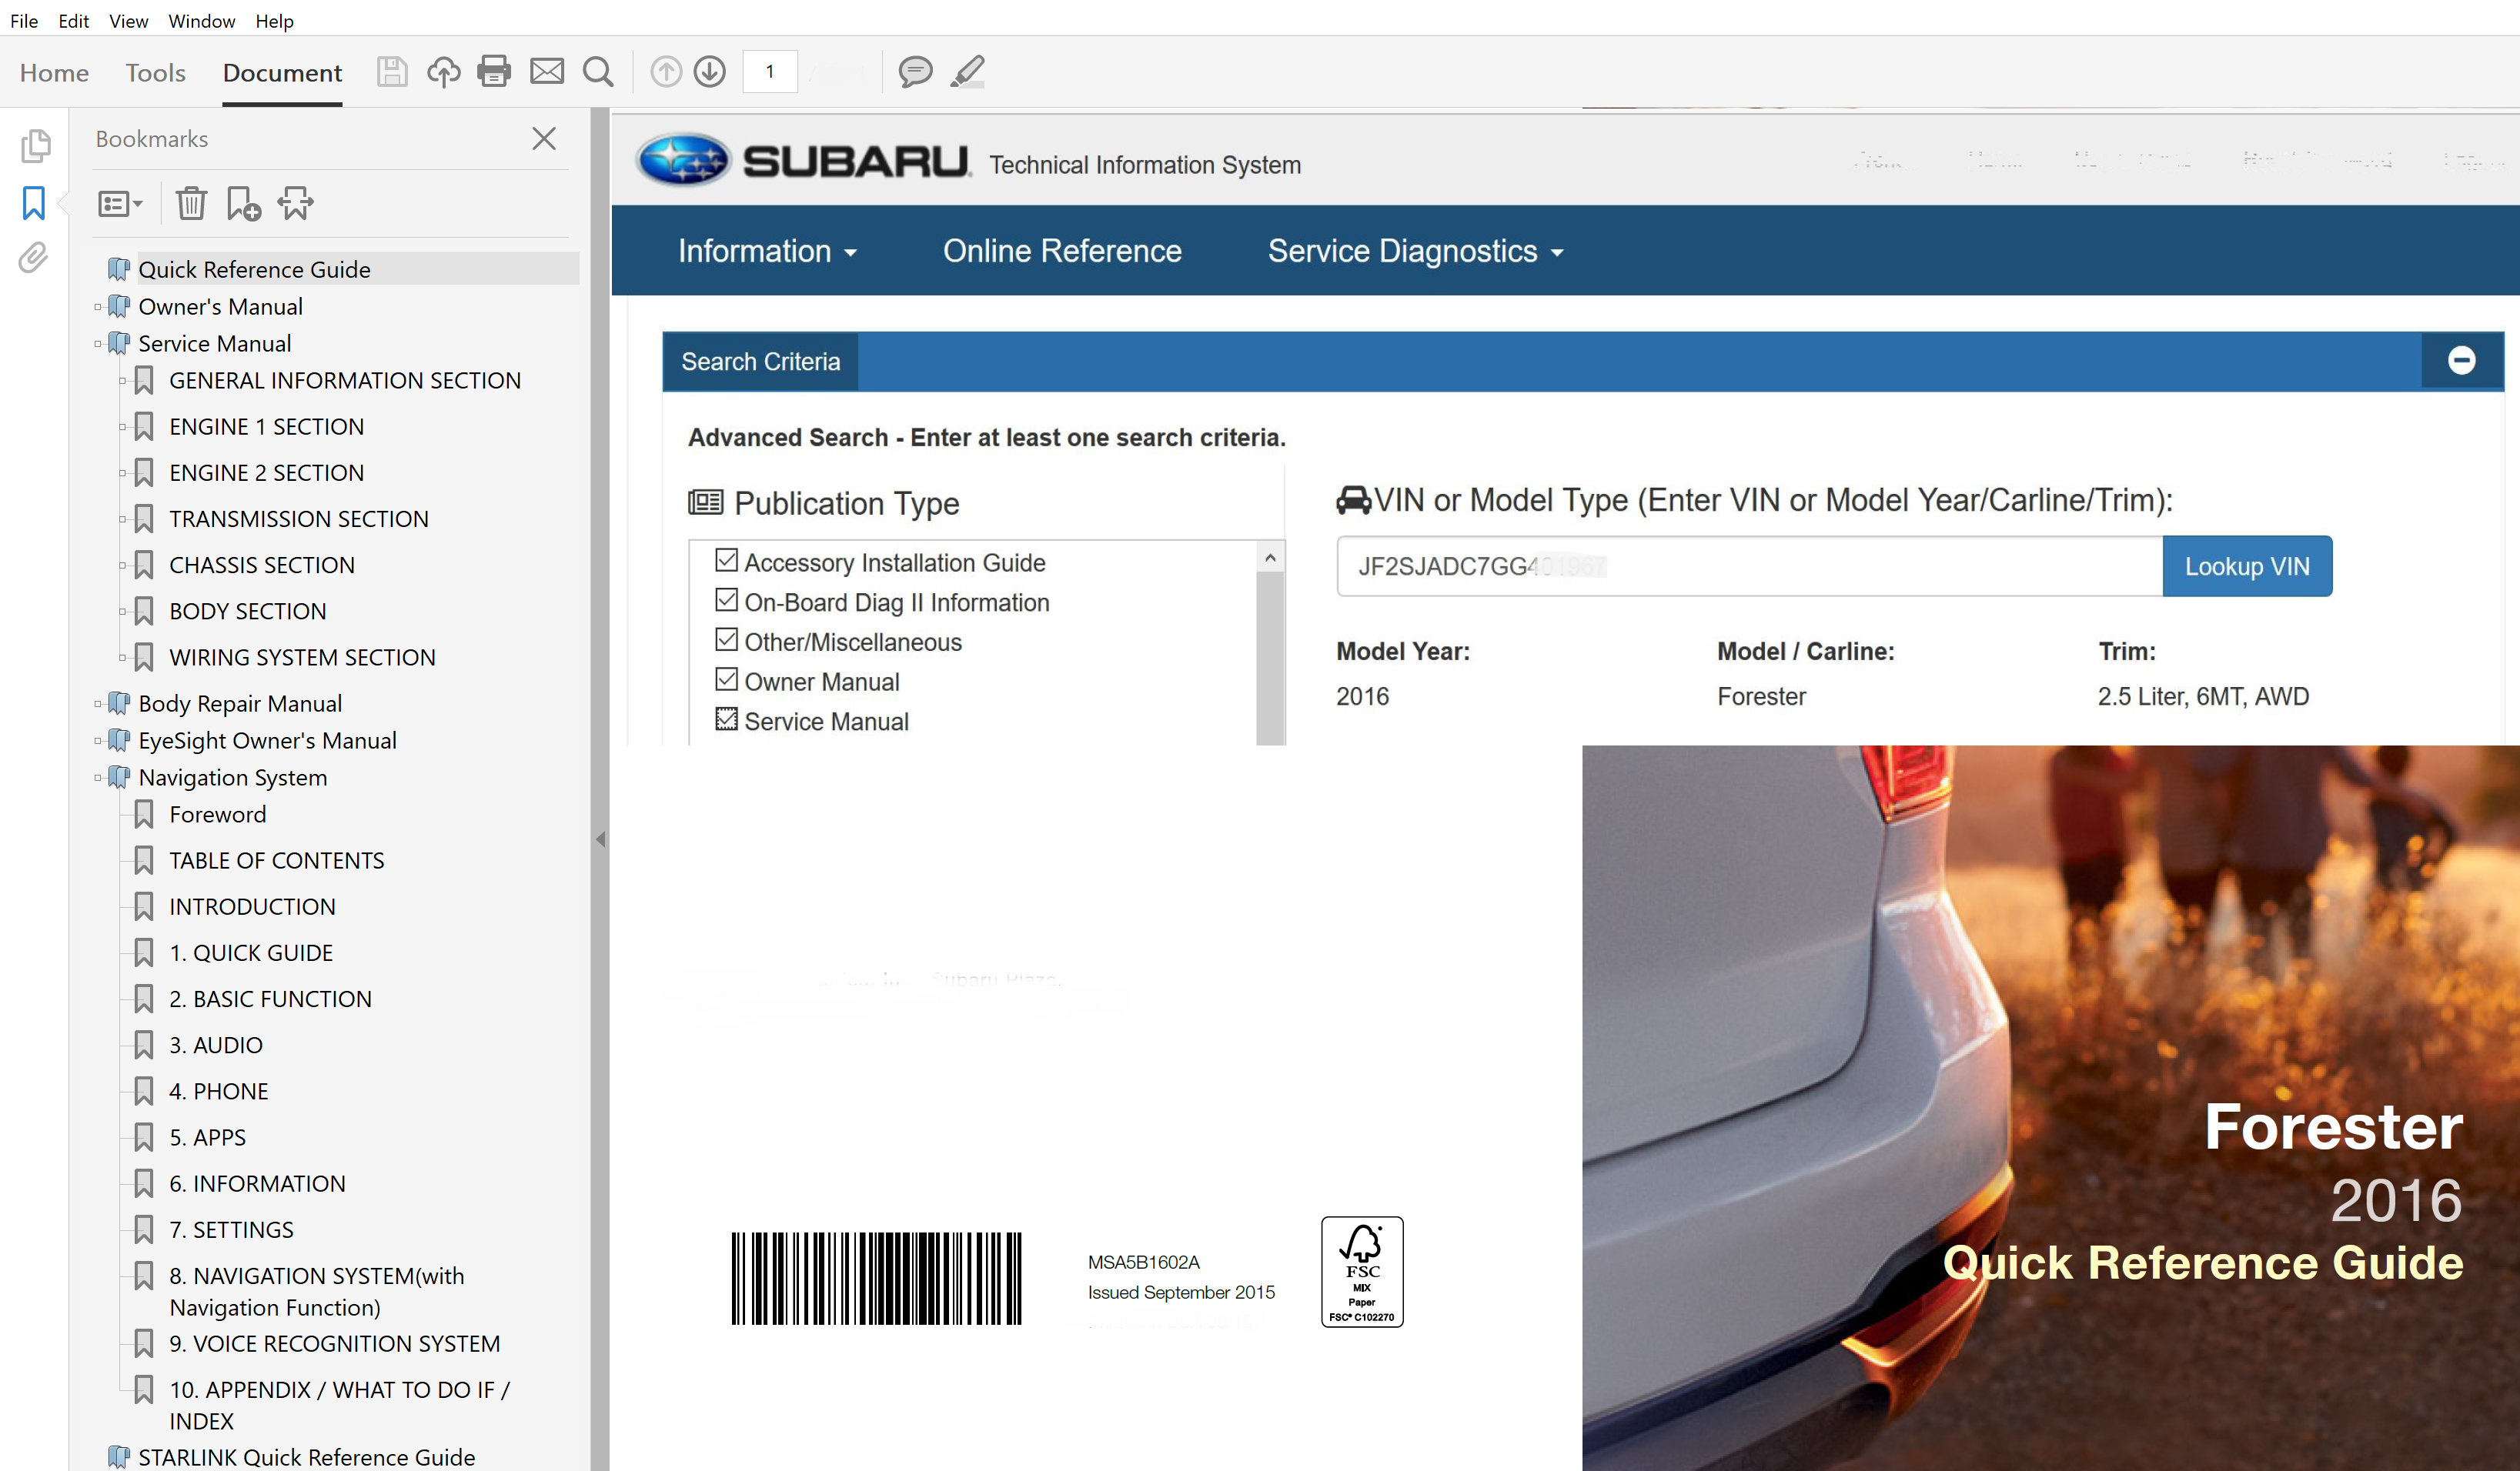
Task: Open the email envelope icon
Action: [546, 72]
